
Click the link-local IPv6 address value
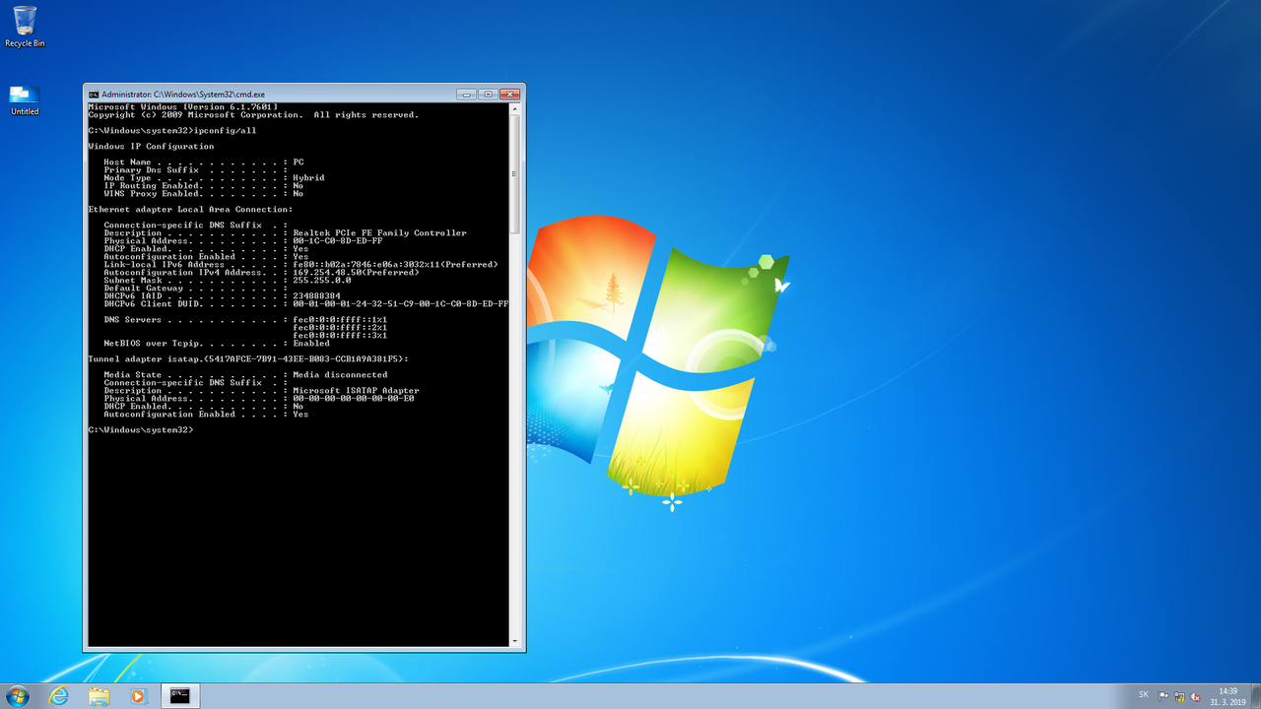pyautogui.click(x=395, y=265)
